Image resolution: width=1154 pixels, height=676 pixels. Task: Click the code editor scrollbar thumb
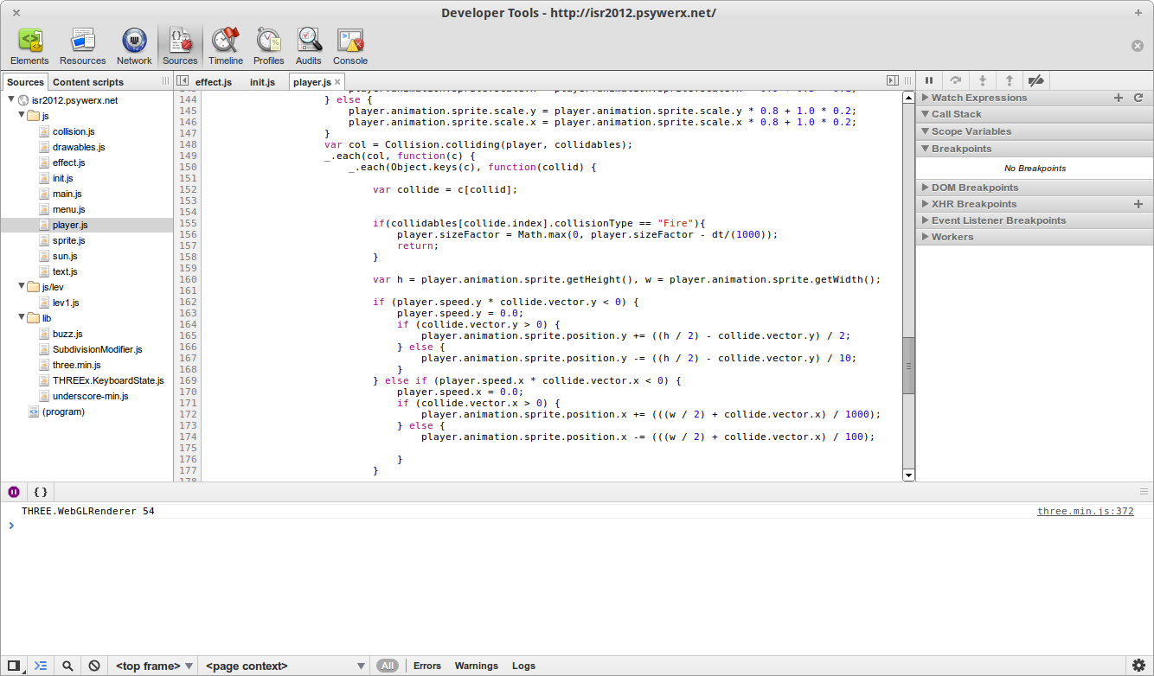[x=908, y=366]
